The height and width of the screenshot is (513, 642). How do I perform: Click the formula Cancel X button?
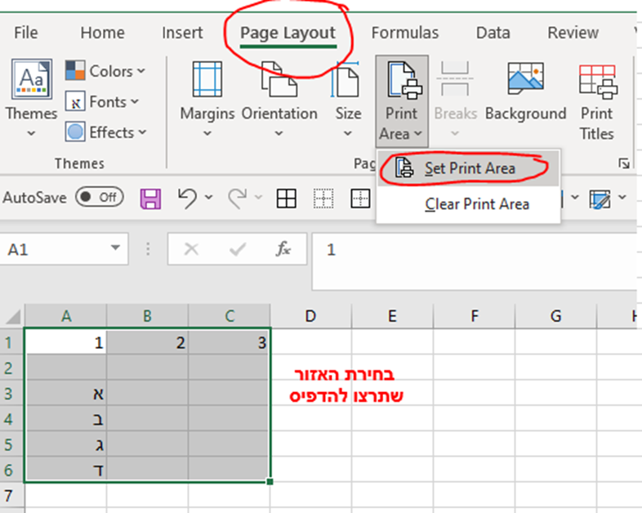pyautogui.click(x=191, y=249)
